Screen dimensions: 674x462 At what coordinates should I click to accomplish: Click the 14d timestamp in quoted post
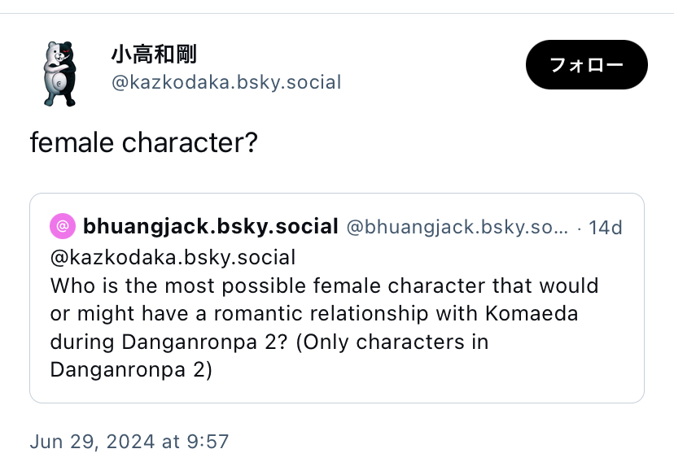(x=606, y=228)
